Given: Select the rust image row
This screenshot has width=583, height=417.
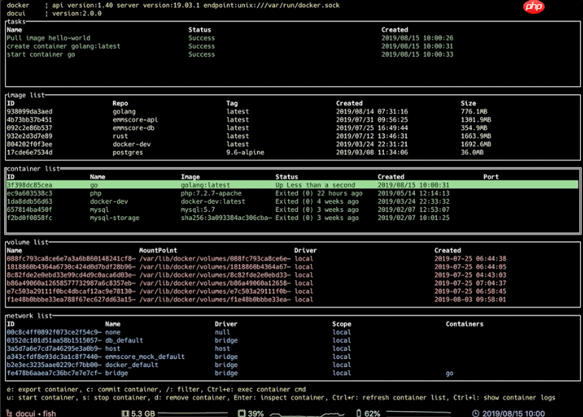Looking at the screenshot, I should pyautogui.click(x=293, y=136).
